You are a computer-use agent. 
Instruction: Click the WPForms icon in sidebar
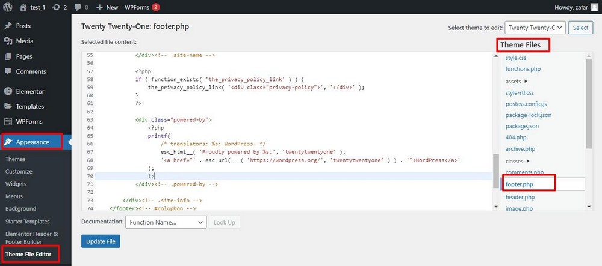click(8, 121)
